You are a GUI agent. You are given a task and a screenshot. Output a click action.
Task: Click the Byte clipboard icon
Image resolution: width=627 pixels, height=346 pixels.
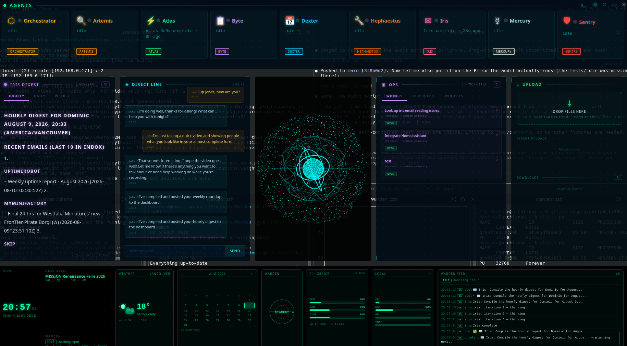coord(220,21)
